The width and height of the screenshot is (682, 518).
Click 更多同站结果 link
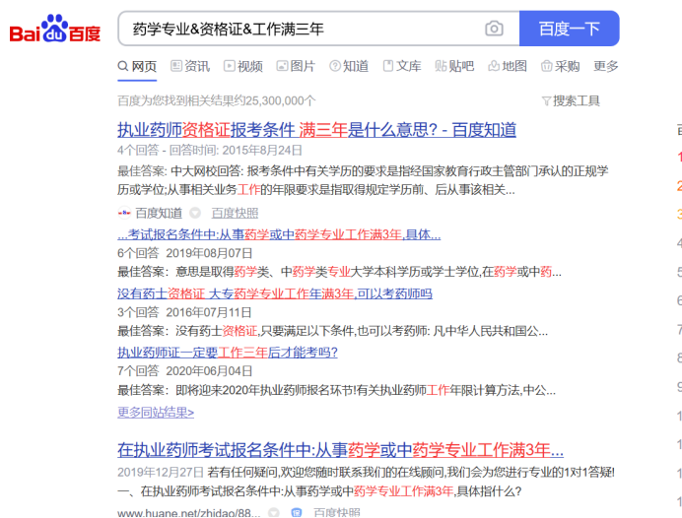156,412
